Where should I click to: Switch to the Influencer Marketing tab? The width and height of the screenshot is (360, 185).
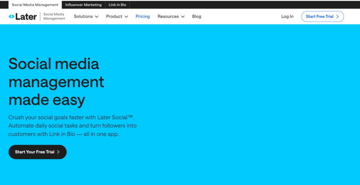[x=83, y=5]
